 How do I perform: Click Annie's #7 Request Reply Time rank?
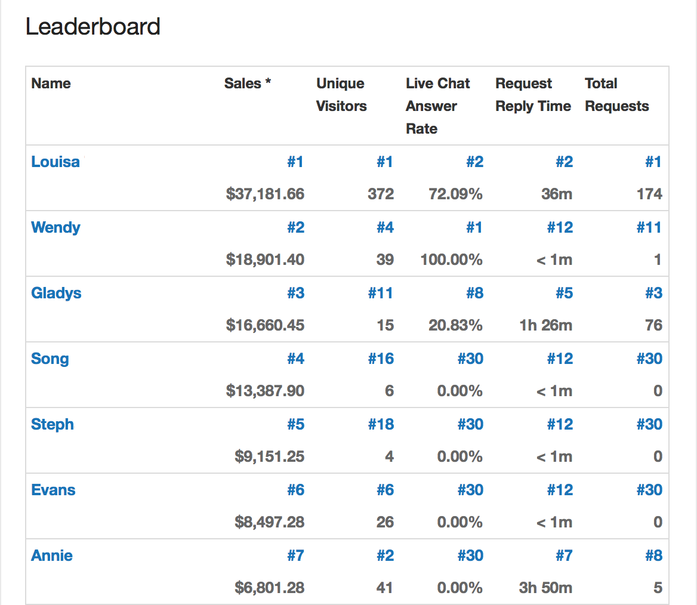point(564,555)
